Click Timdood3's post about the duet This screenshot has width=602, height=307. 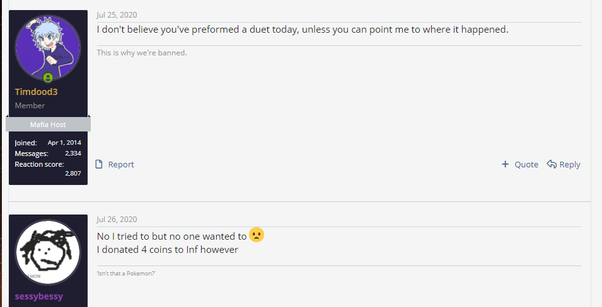coord(303,30)
